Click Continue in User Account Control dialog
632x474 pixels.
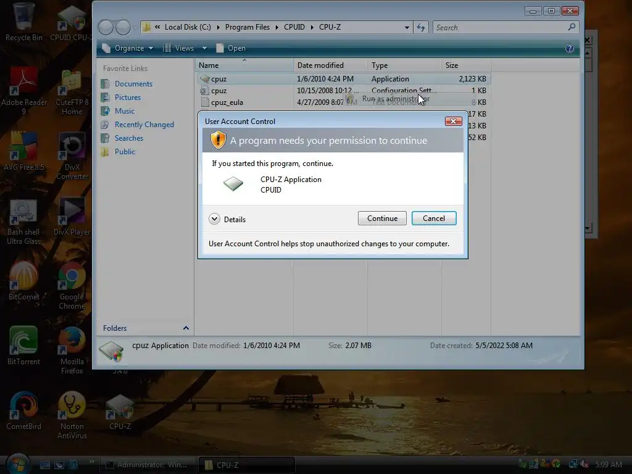point(381,218)
